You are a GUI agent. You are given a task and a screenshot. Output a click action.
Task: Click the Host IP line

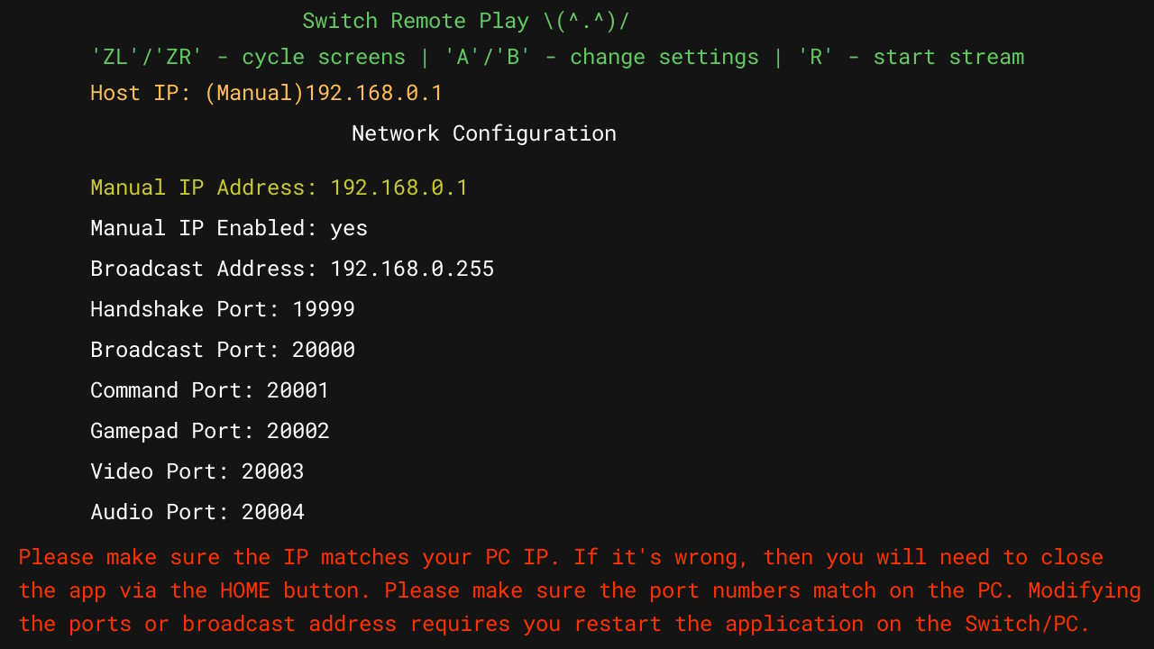point(266,93)
